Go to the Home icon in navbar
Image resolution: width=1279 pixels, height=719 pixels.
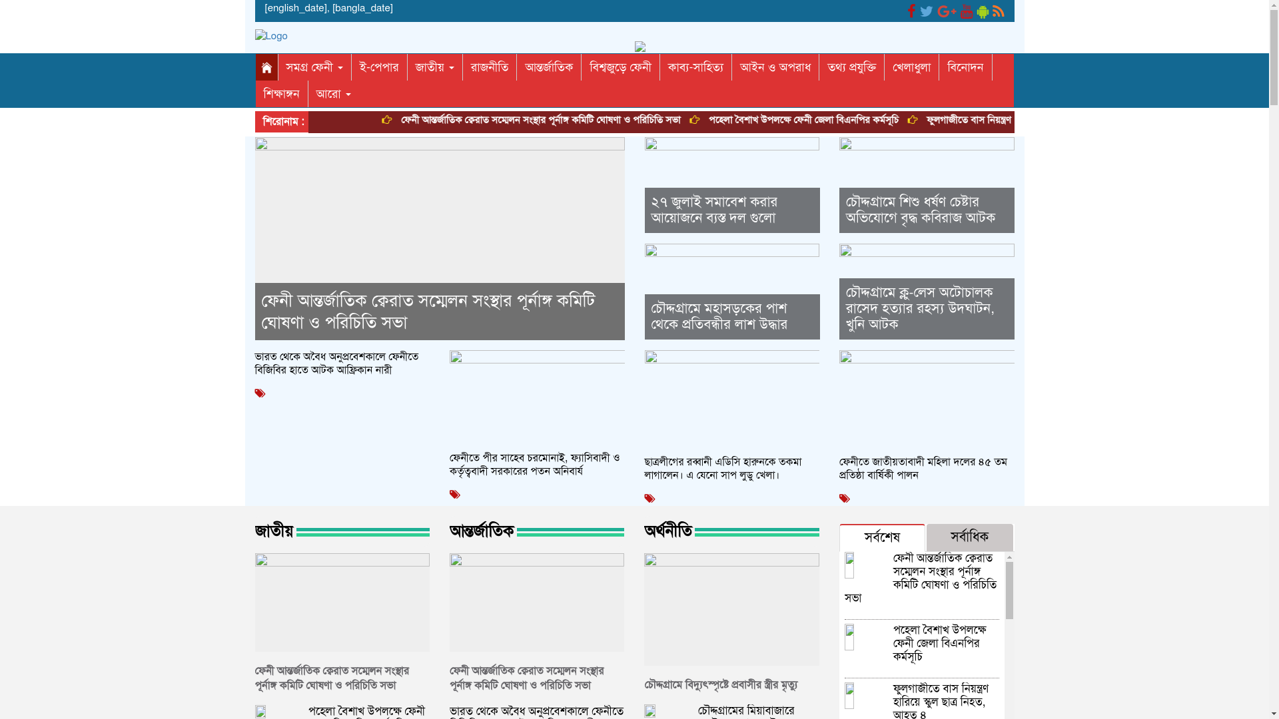266,67
